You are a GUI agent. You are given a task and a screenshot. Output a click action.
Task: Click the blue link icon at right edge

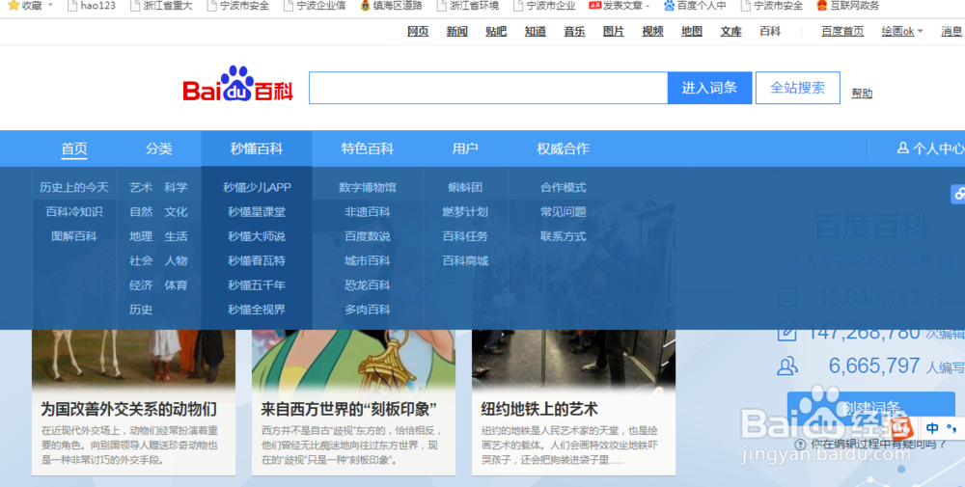click(x=958, y=194)
